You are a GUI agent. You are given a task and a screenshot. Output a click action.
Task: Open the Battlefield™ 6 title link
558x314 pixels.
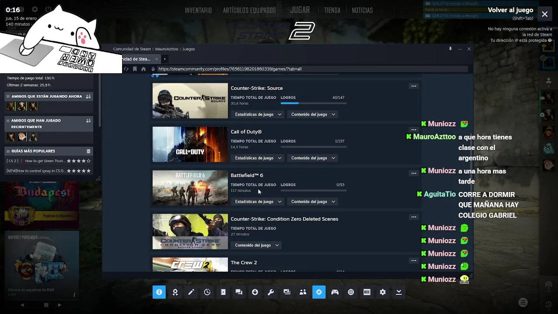pos(247,175)
